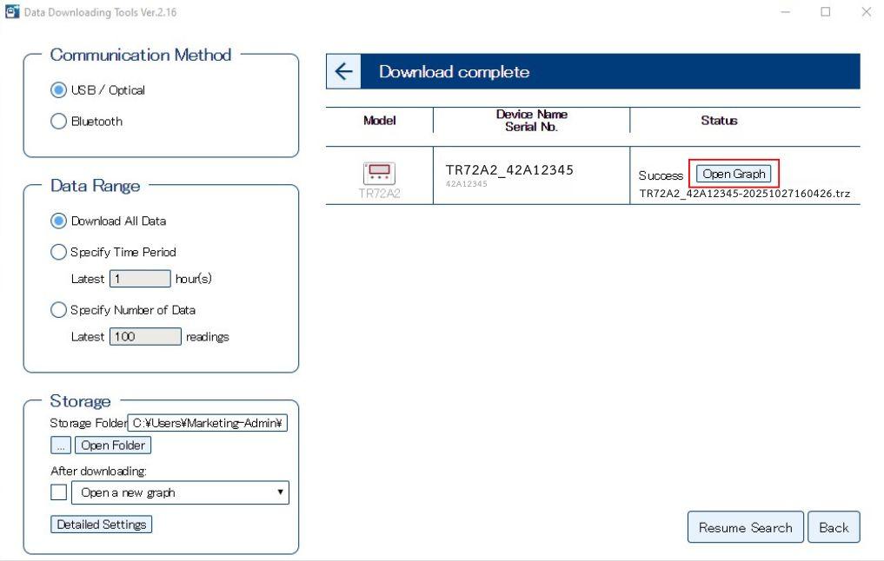The width and height of the screenshot is (884, 561).
Task: Click the browse '...' storage folder button
Action: 61,445
